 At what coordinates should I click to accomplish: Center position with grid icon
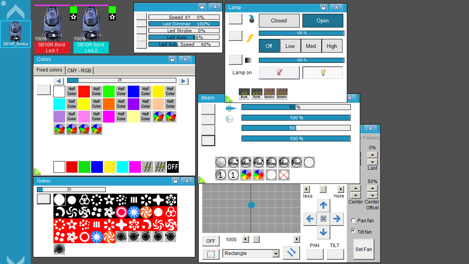(x=323, y=219)
